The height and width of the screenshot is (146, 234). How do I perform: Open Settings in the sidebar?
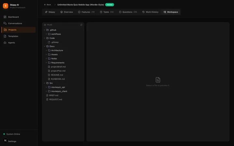click(x=12, y=141)
